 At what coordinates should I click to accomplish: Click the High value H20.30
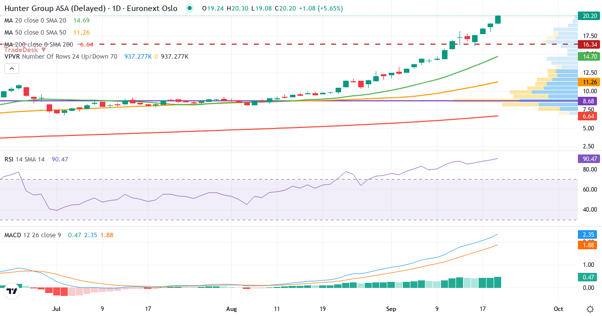[x=237, y=9]
